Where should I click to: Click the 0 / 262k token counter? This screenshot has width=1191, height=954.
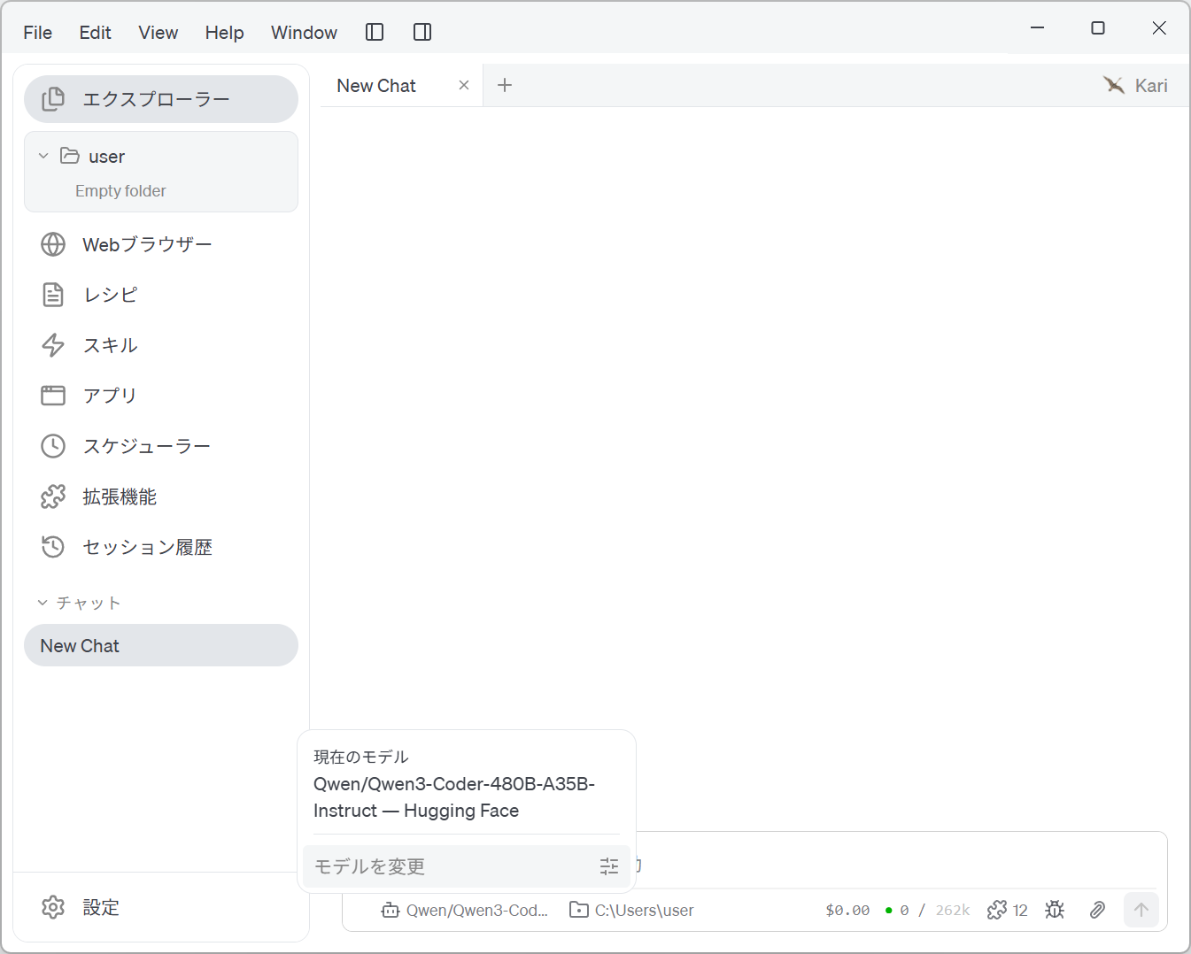[927, 910]
